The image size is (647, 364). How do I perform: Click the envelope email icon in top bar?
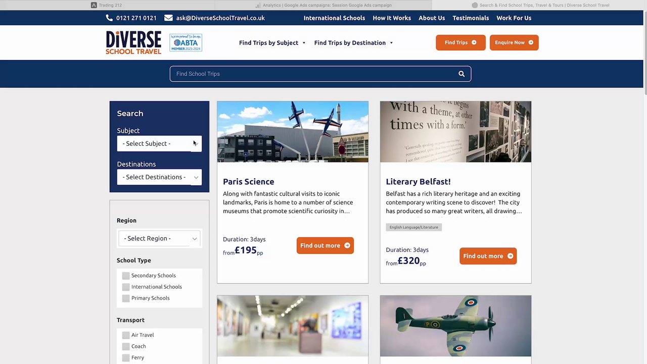(x=168, y=18)
